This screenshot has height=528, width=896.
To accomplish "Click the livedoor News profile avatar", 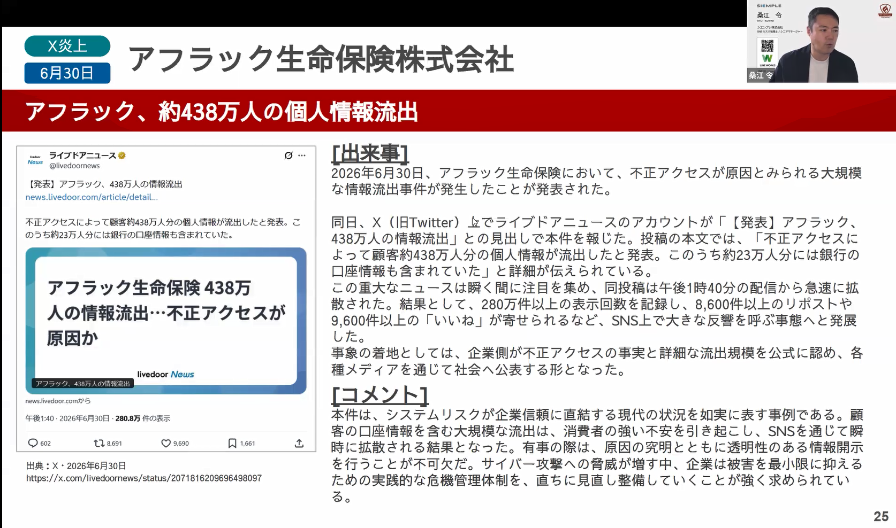I will click(35, 160).
